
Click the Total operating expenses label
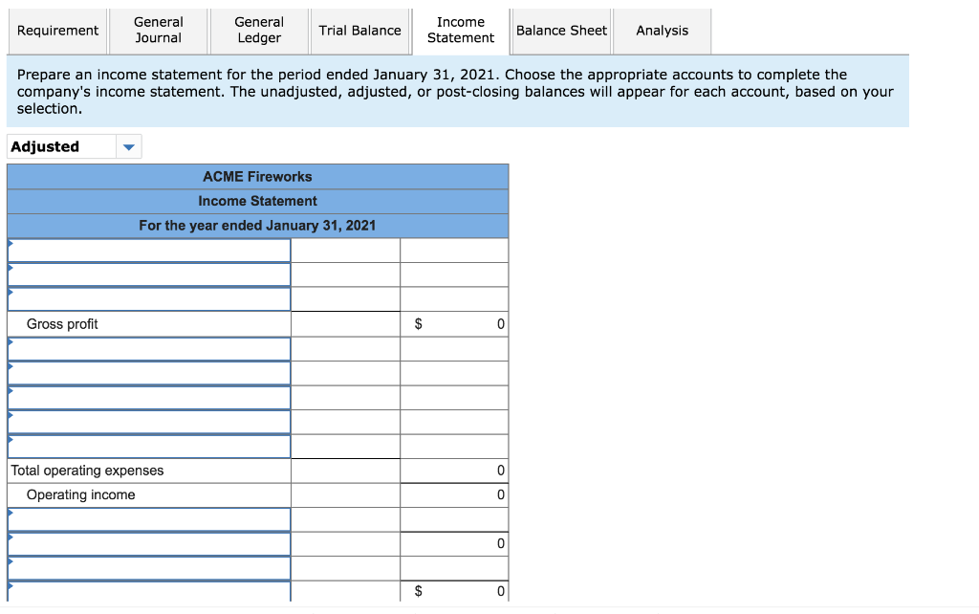pyautogui.click(x=87, y=471)
